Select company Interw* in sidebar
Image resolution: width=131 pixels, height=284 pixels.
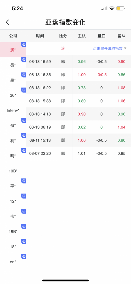click(x=13, y=110)
